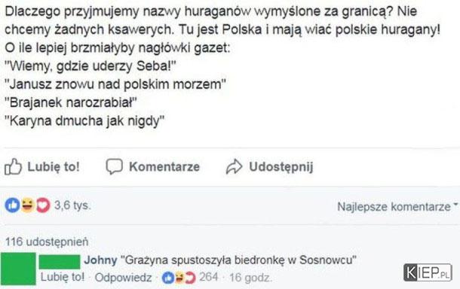Viewport: 460px width, 289px height.
Task: Click the like reaction icon on Johny's comment
Action: [168, 278]
